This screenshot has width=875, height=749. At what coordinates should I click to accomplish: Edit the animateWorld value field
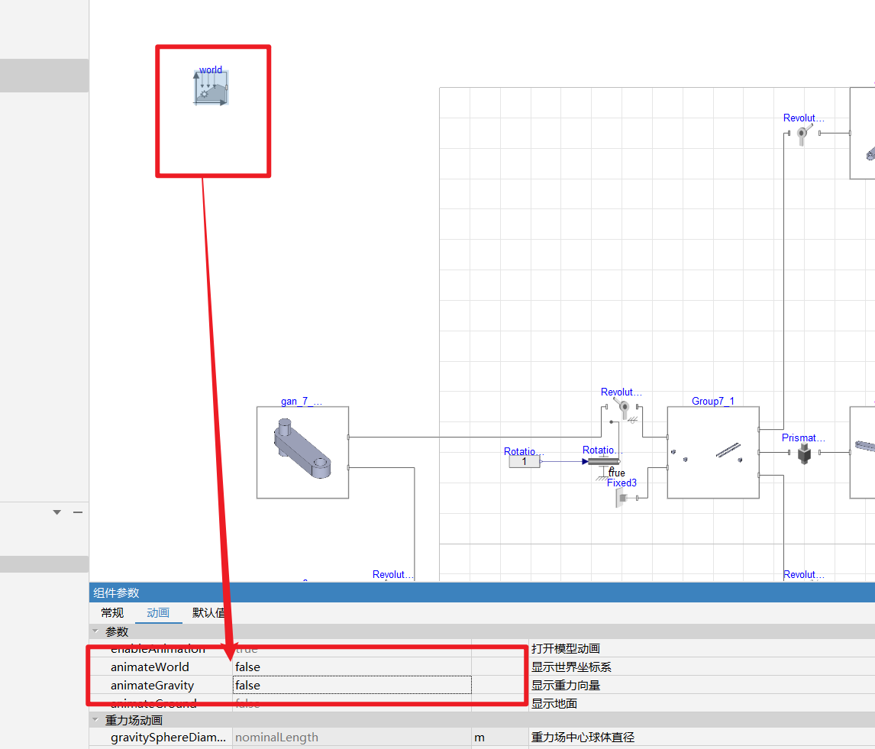pos(352,667)
